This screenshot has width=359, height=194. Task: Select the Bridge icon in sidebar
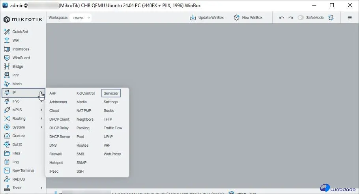6,66
